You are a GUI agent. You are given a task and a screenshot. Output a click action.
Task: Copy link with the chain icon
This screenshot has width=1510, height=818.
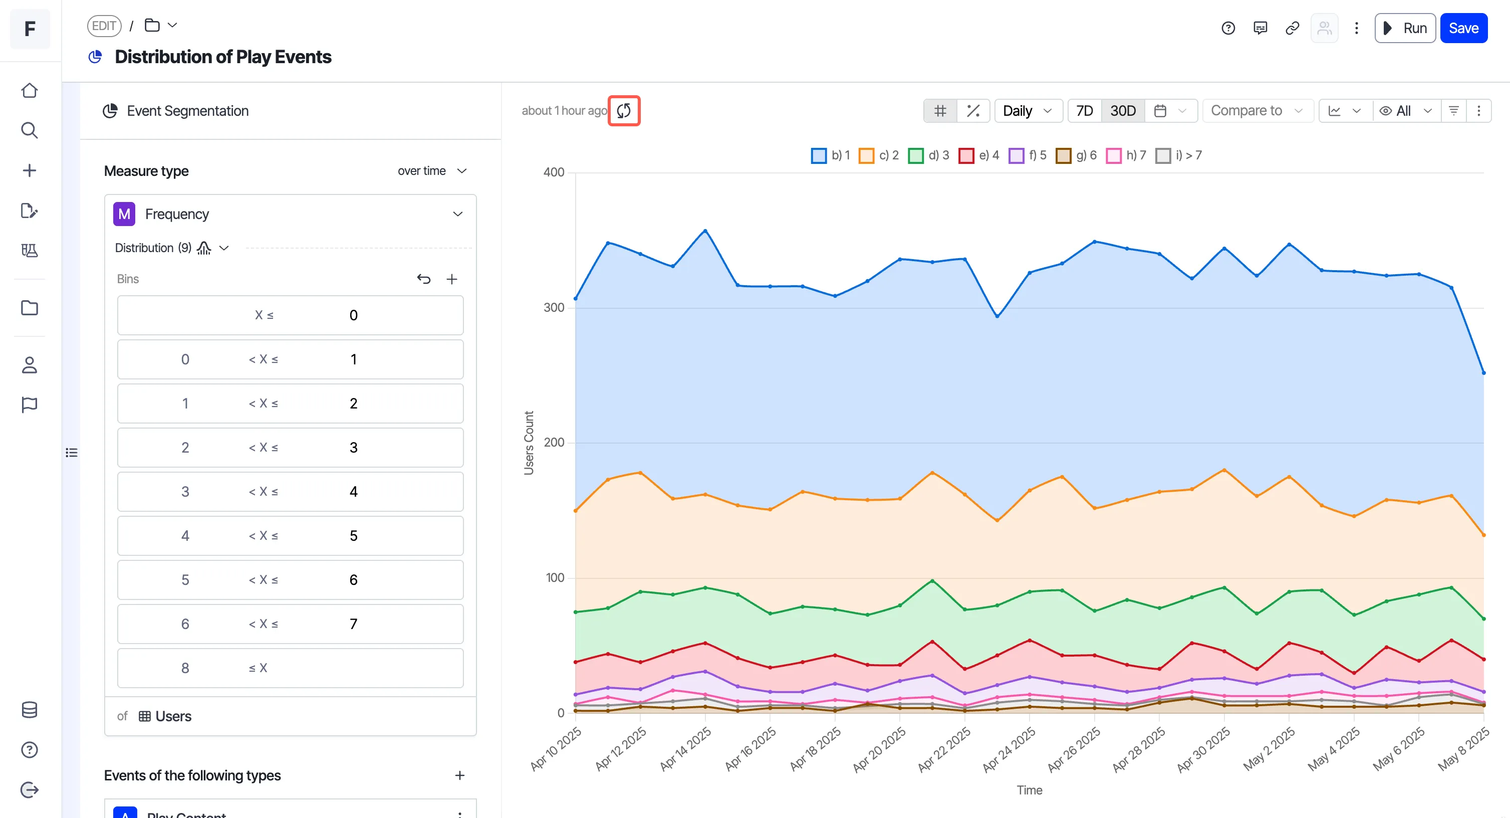coord(1292,28)
